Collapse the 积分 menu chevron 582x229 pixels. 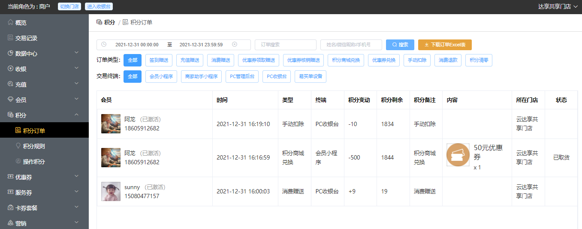(76, 115)
